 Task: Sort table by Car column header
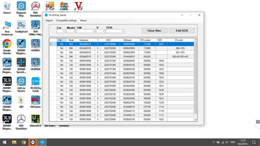pyautogui.click(x=62, y=40)
